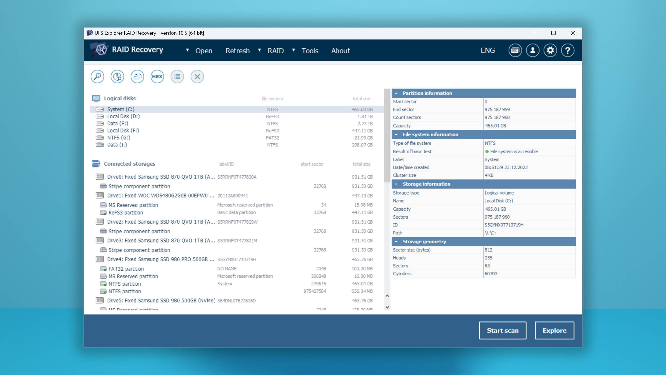The height and width of the screenshot is (375, 666).
Task: Click the S5GYNX0T713719H ID value
Action: [504, 225]
